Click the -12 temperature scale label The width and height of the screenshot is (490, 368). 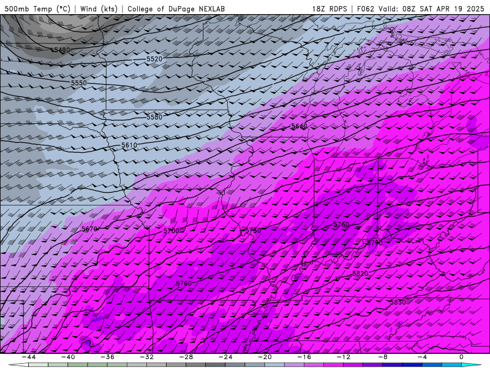tap(344, 357)
